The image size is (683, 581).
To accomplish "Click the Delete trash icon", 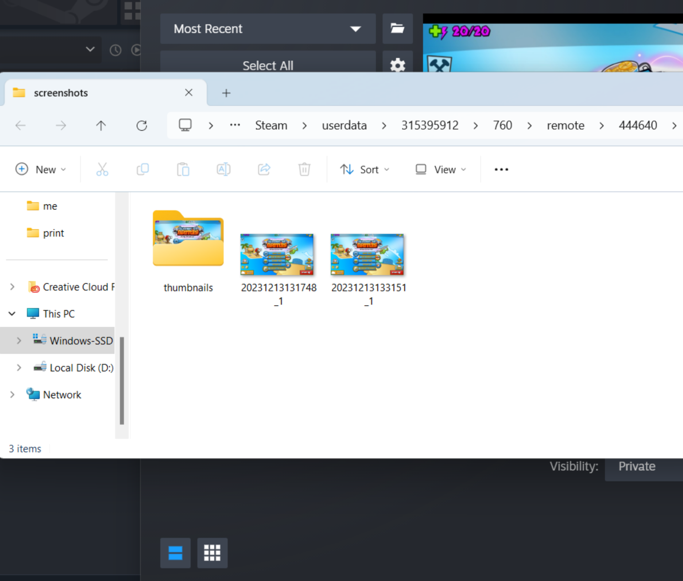I will [304, 169].
